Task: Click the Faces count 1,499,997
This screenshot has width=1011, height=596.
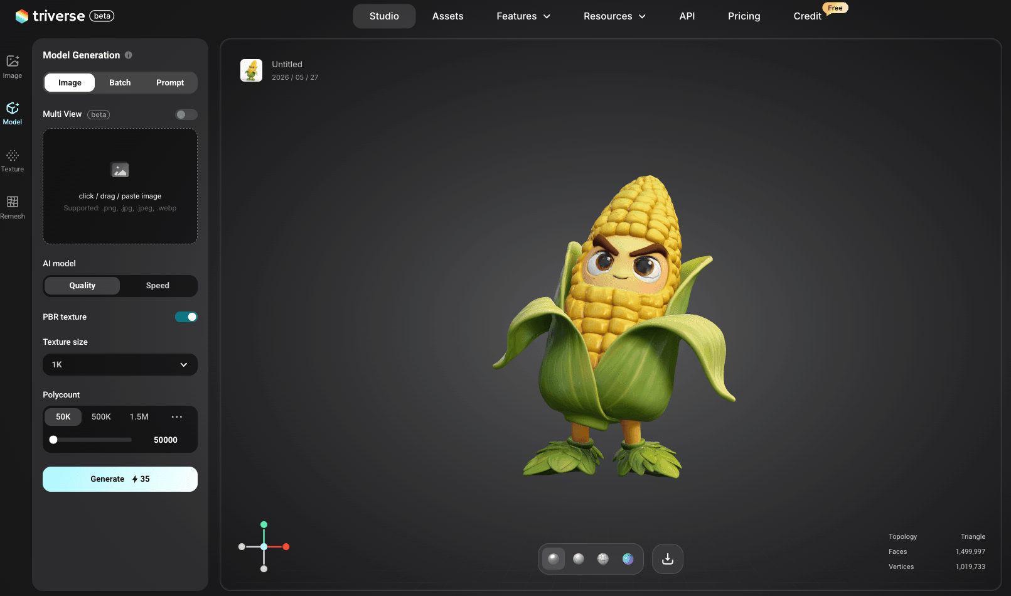Action: (x=970, y=552)
